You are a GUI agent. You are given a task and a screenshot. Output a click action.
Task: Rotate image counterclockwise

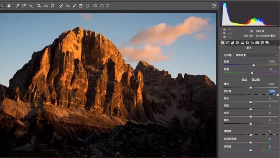(102, 6)
